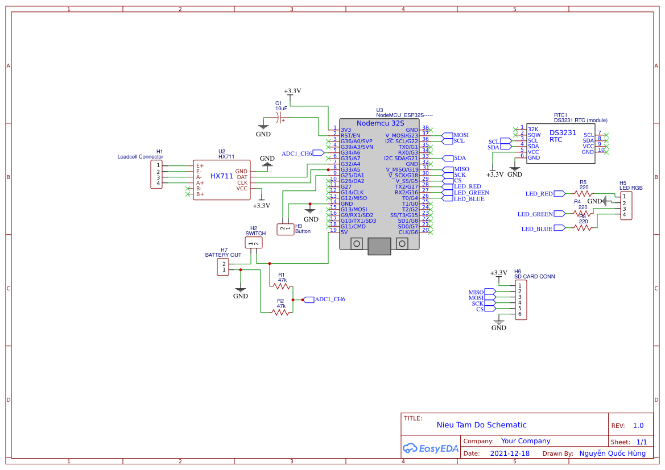665x470 pixels.
Task: Click the Nodemcu USB connector graphic
Action: click(x=379, y=246)
